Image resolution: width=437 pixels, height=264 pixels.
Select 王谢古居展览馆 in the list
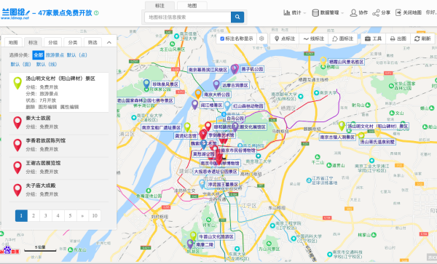pyautogui.click(x=43, y=164)
